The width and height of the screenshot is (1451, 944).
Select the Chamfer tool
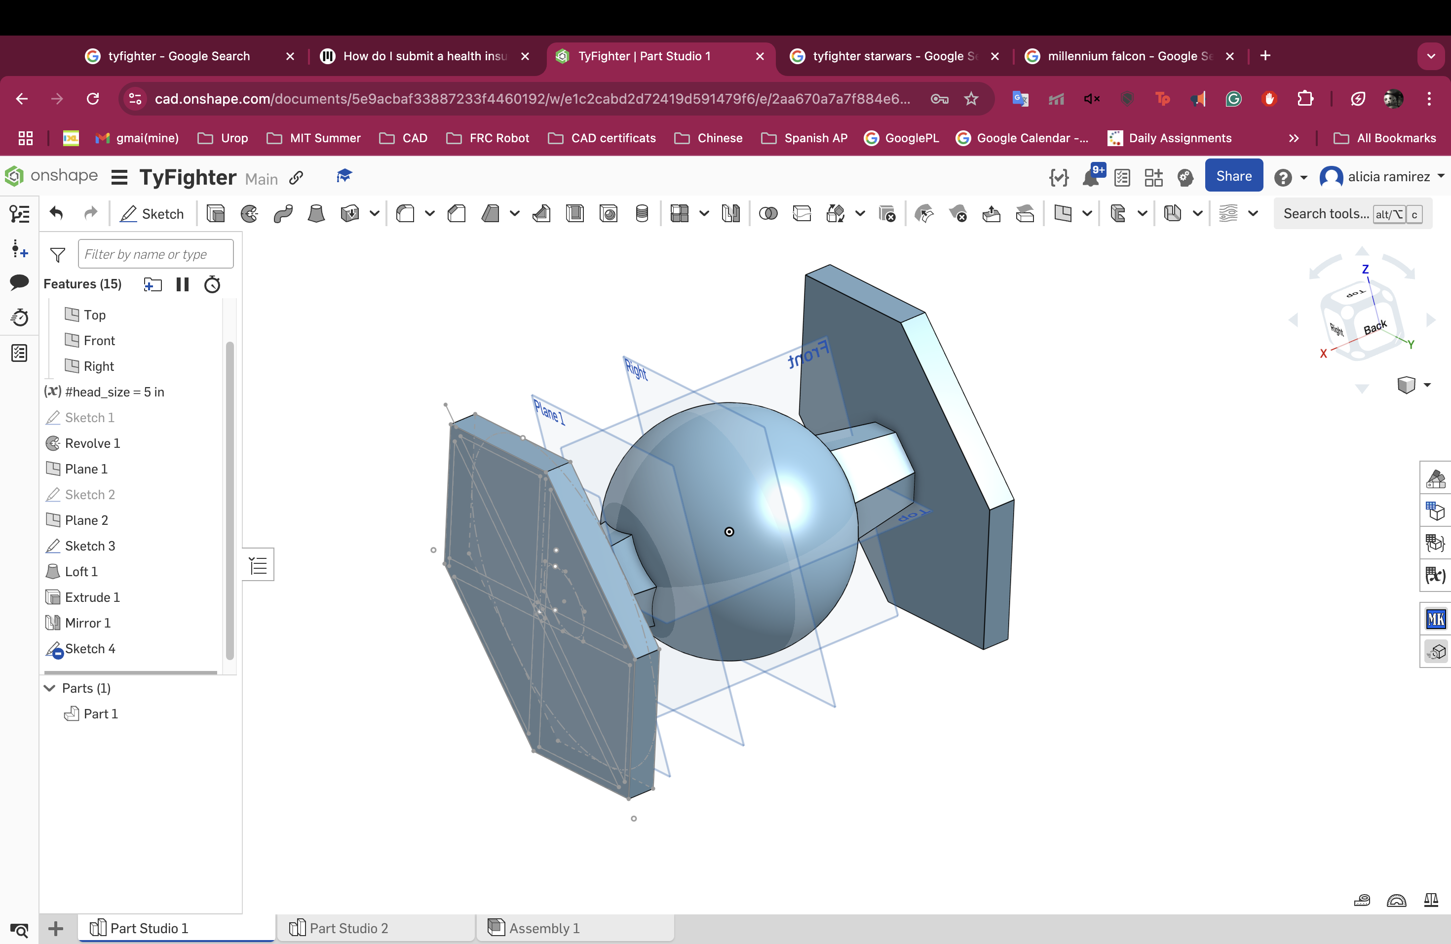tap(457, 214)
